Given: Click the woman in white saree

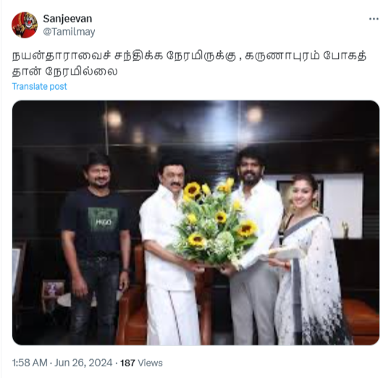Looking at the screenshot, I should (309, 259).
